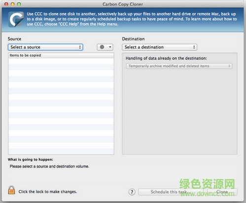The image size is (246, 203).
Task: Click the Items to be copied header
Action: point(61,55)
